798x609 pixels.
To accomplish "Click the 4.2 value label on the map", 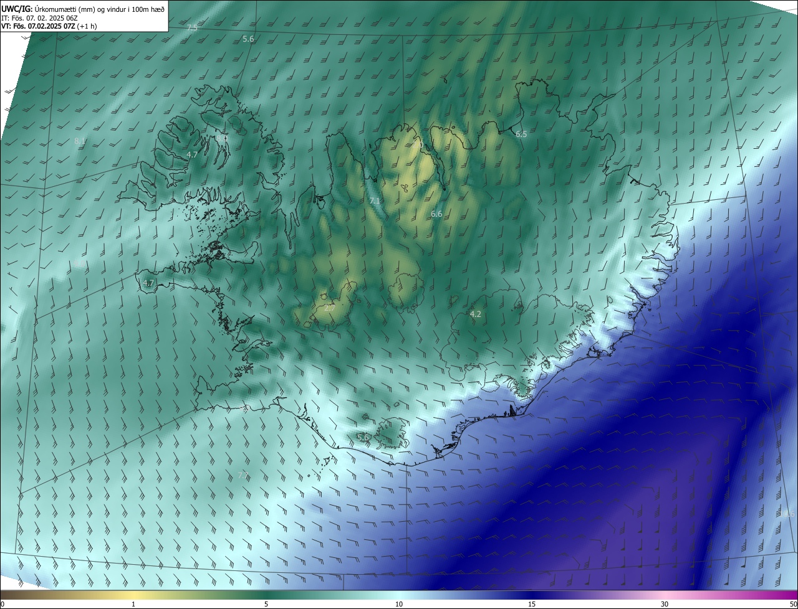I will 475,314.
